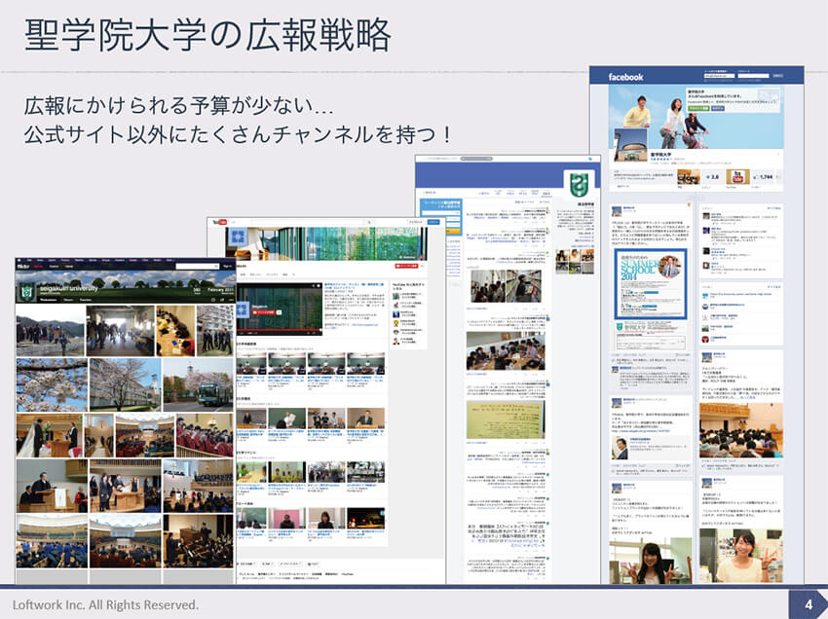Click the Facebook profile picture of the round building
The height and width of the screenshot is (619, 828).
(x=630, y=145)
